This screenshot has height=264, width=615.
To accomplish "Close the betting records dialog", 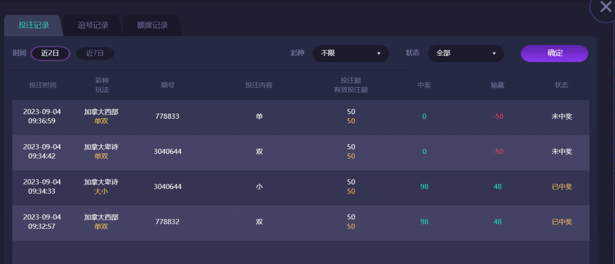I will [x=605, y=7].
